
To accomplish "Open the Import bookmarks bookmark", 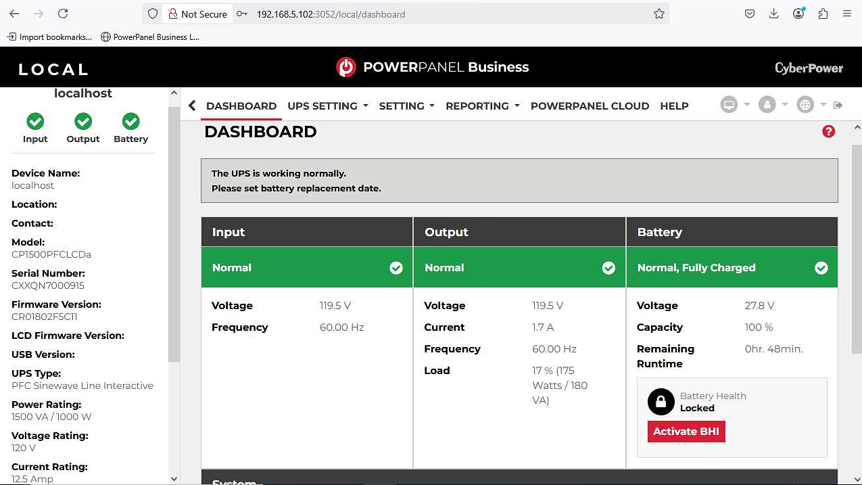I will [x=49, y=37].
